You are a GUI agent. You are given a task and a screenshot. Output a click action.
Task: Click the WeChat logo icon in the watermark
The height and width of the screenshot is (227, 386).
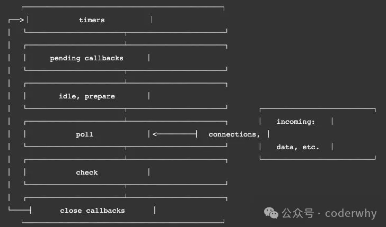(x=271, y=213)
